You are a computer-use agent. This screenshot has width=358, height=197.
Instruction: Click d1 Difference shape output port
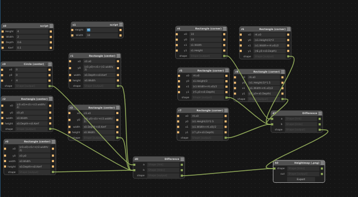pos(320,130)
